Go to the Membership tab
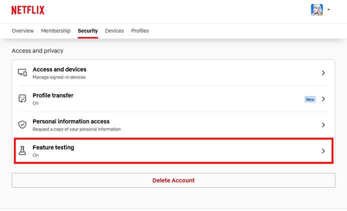This screenshot has width=347, height=211. [x=56, y=30]
